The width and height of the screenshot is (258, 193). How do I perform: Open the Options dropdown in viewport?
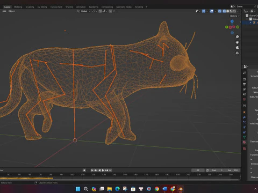[x=235, y=16]
